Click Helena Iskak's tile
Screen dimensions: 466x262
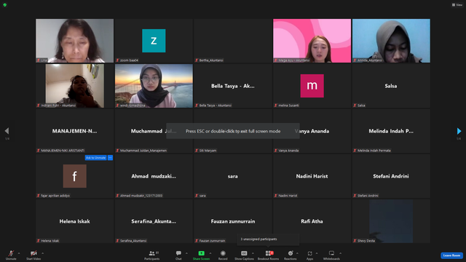[74, 221]
